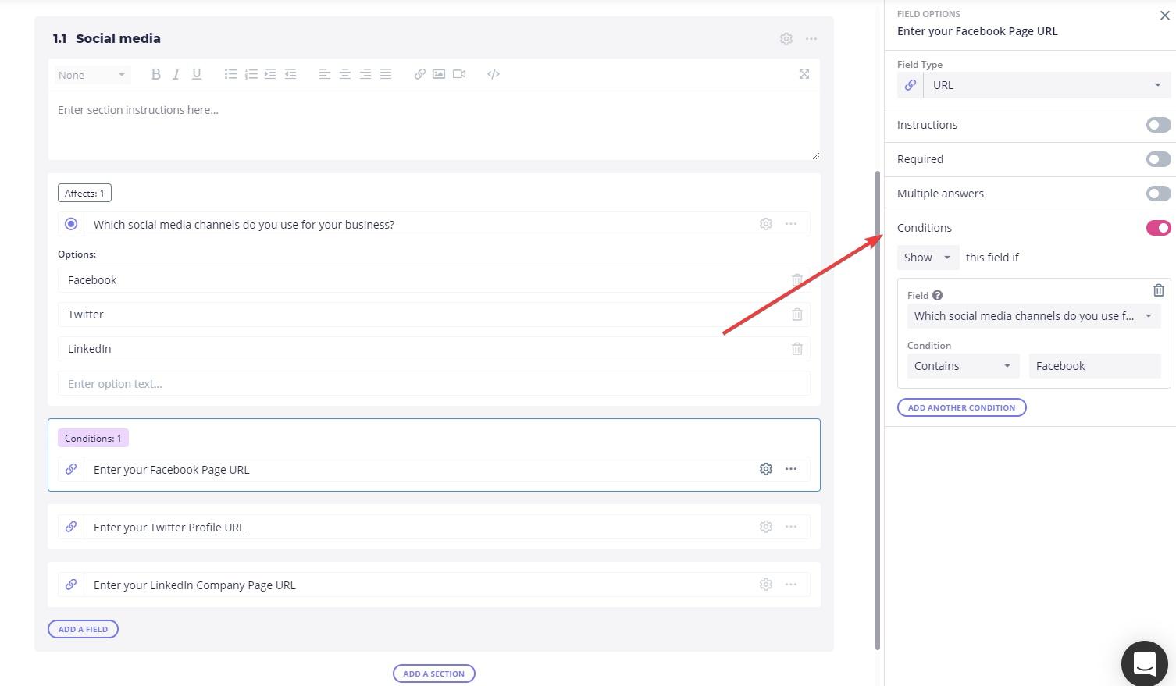Enable the Multiple answers toggle
This screenshot has height=686, width=1176.
tap(1159, 194)
